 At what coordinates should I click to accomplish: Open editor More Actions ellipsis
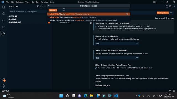tap(174, 7)
